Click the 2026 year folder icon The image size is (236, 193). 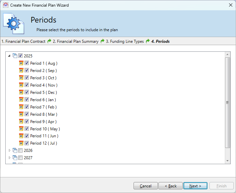coord(15,151)
